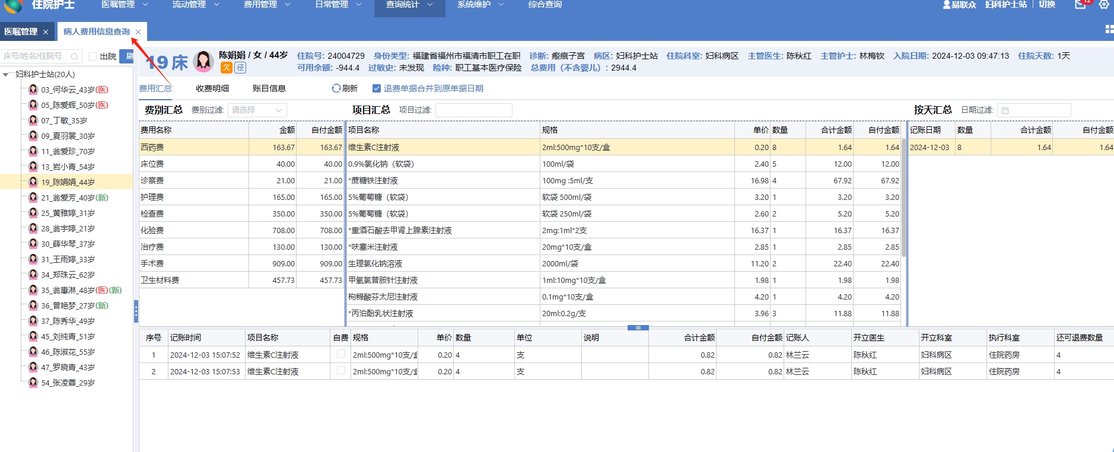
Task: Open the 费别过滤 请选择 dropdown
Action: tap(257, 110)
